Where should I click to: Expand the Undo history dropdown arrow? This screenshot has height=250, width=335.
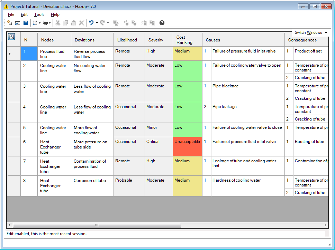(x=97, y=23)
